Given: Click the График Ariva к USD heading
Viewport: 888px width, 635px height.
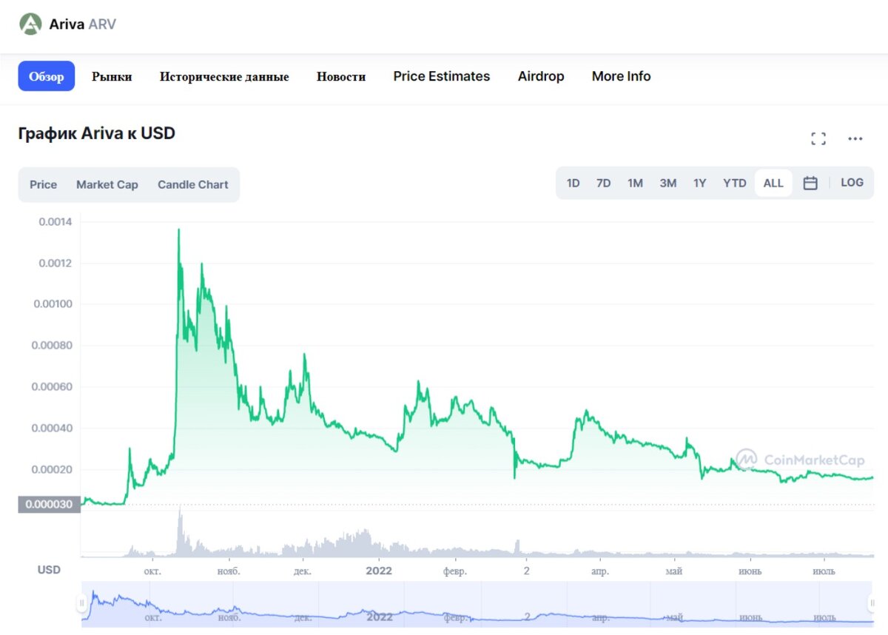Looking at the screenshot, I should pos(97,133).
